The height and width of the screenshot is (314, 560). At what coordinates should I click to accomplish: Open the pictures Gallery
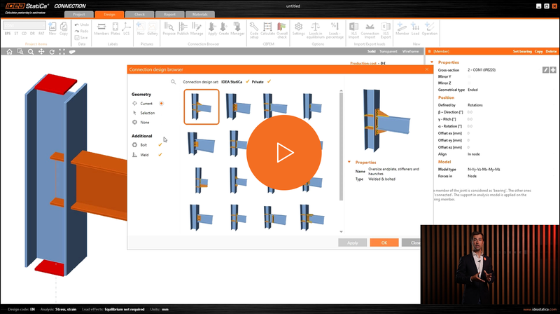[153, 29]
